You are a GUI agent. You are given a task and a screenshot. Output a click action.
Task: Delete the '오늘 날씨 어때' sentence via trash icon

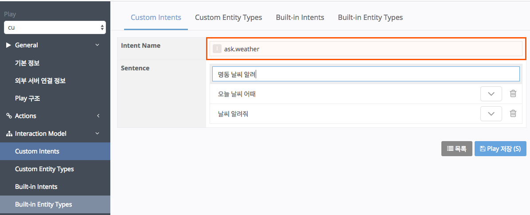tap(513, 94)
